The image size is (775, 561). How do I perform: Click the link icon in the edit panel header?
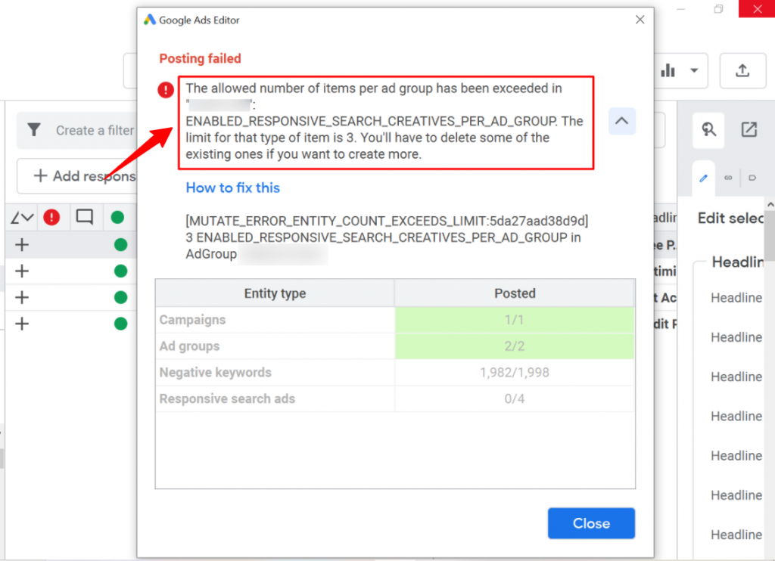728,178
